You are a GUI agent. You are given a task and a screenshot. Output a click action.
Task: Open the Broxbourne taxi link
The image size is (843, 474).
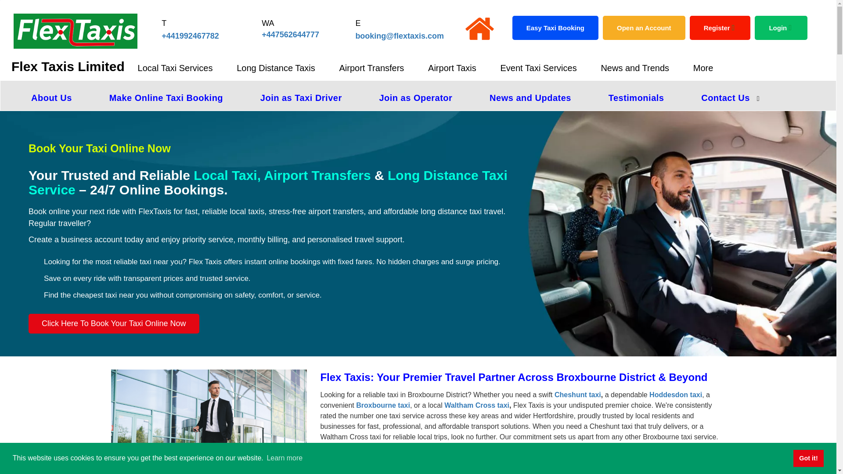[x=383, y=405]
